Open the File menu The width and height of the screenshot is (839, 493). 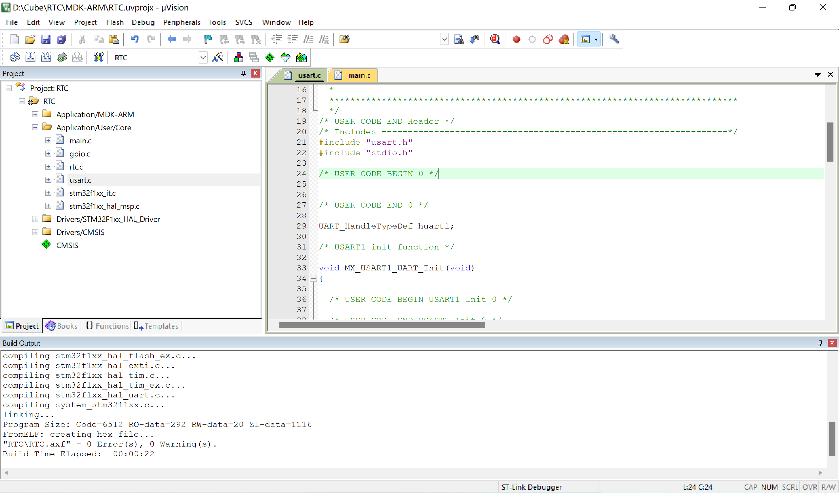(x=12, y=22)
